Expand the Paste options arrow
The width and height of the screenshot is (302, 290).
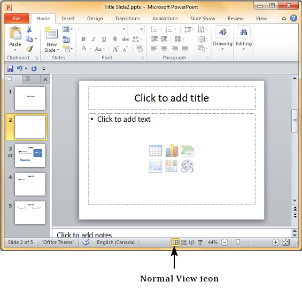coord(15,50)
